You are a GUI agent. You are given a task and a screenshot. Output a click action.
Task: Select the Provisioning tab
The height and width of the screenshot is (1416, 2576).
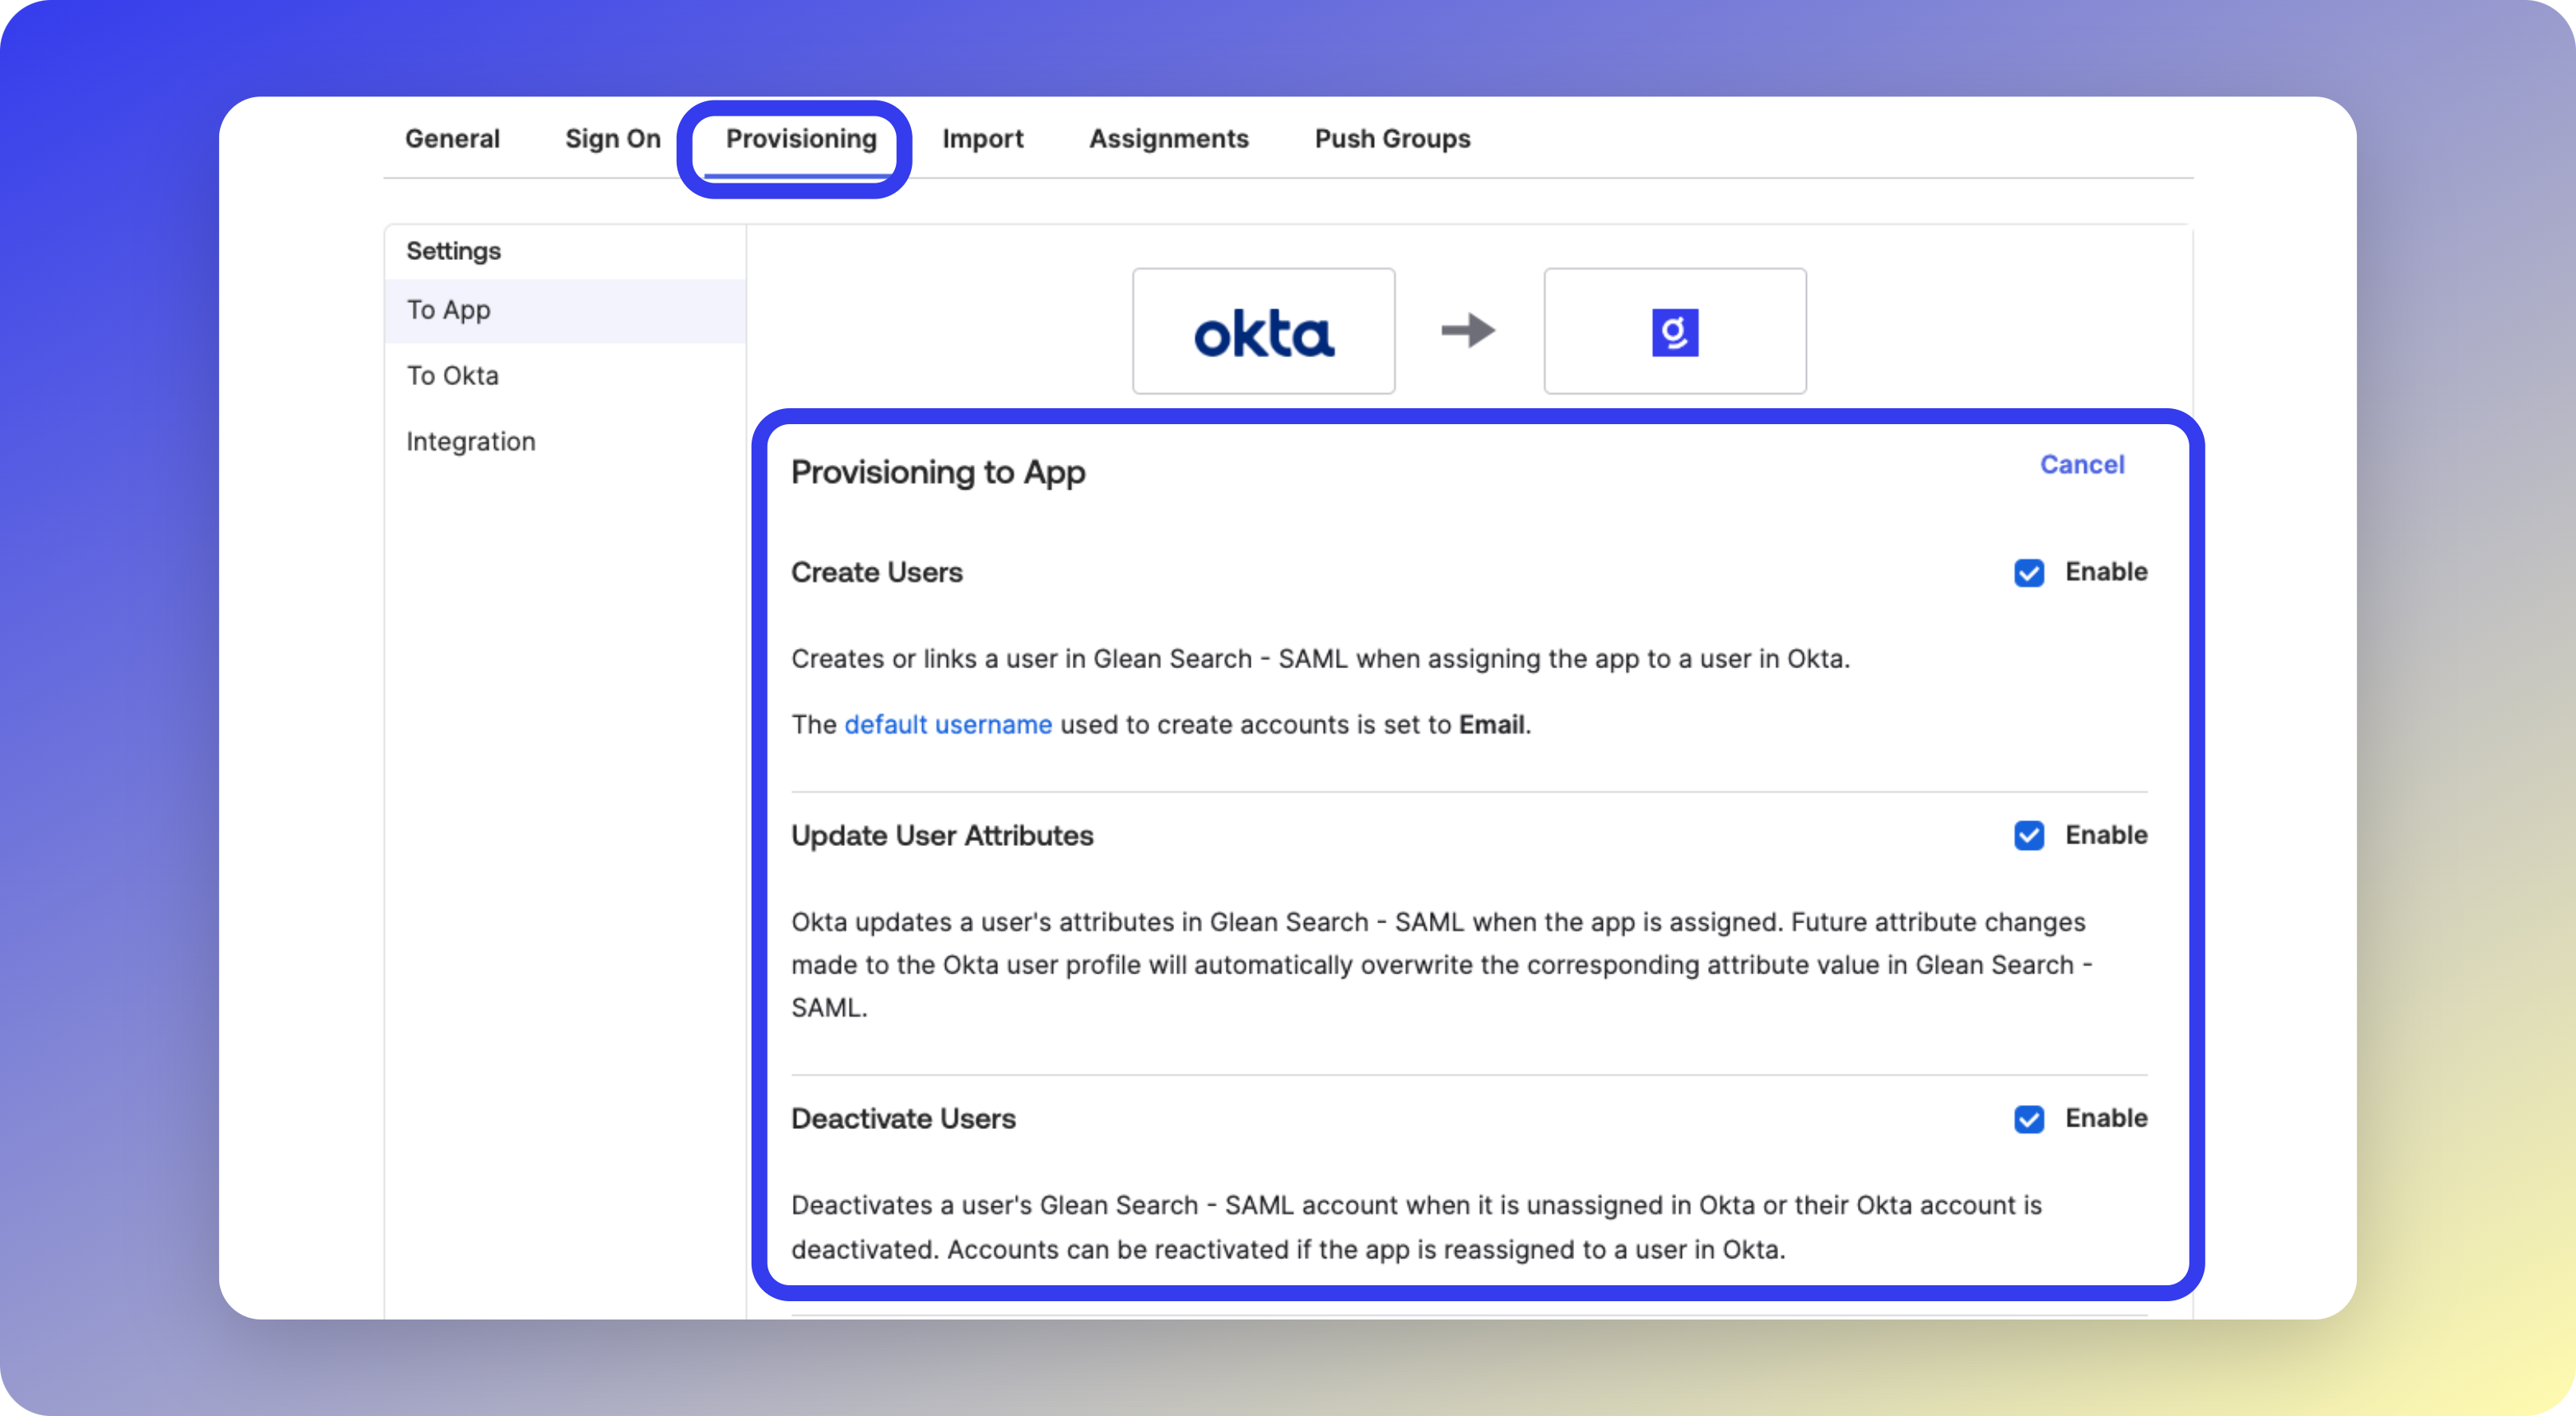coord(800,139)
